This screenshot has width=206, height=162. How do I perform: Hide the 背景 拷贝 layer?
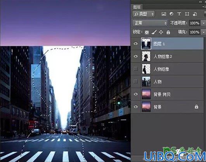pyautogui.click(x=135, y=94)
